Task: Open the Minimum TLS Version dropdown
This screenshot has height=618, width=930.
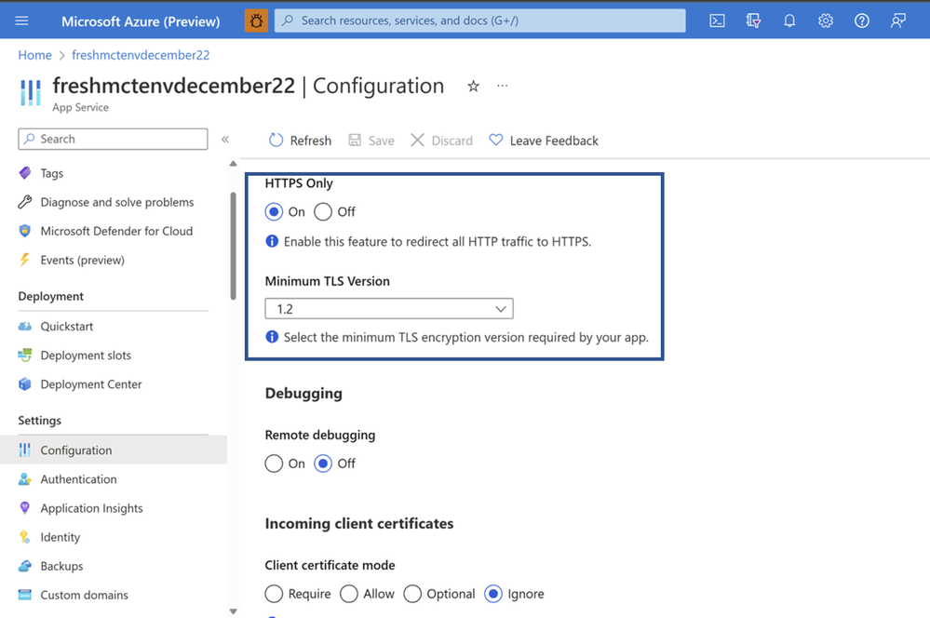Action: (389, 308)
